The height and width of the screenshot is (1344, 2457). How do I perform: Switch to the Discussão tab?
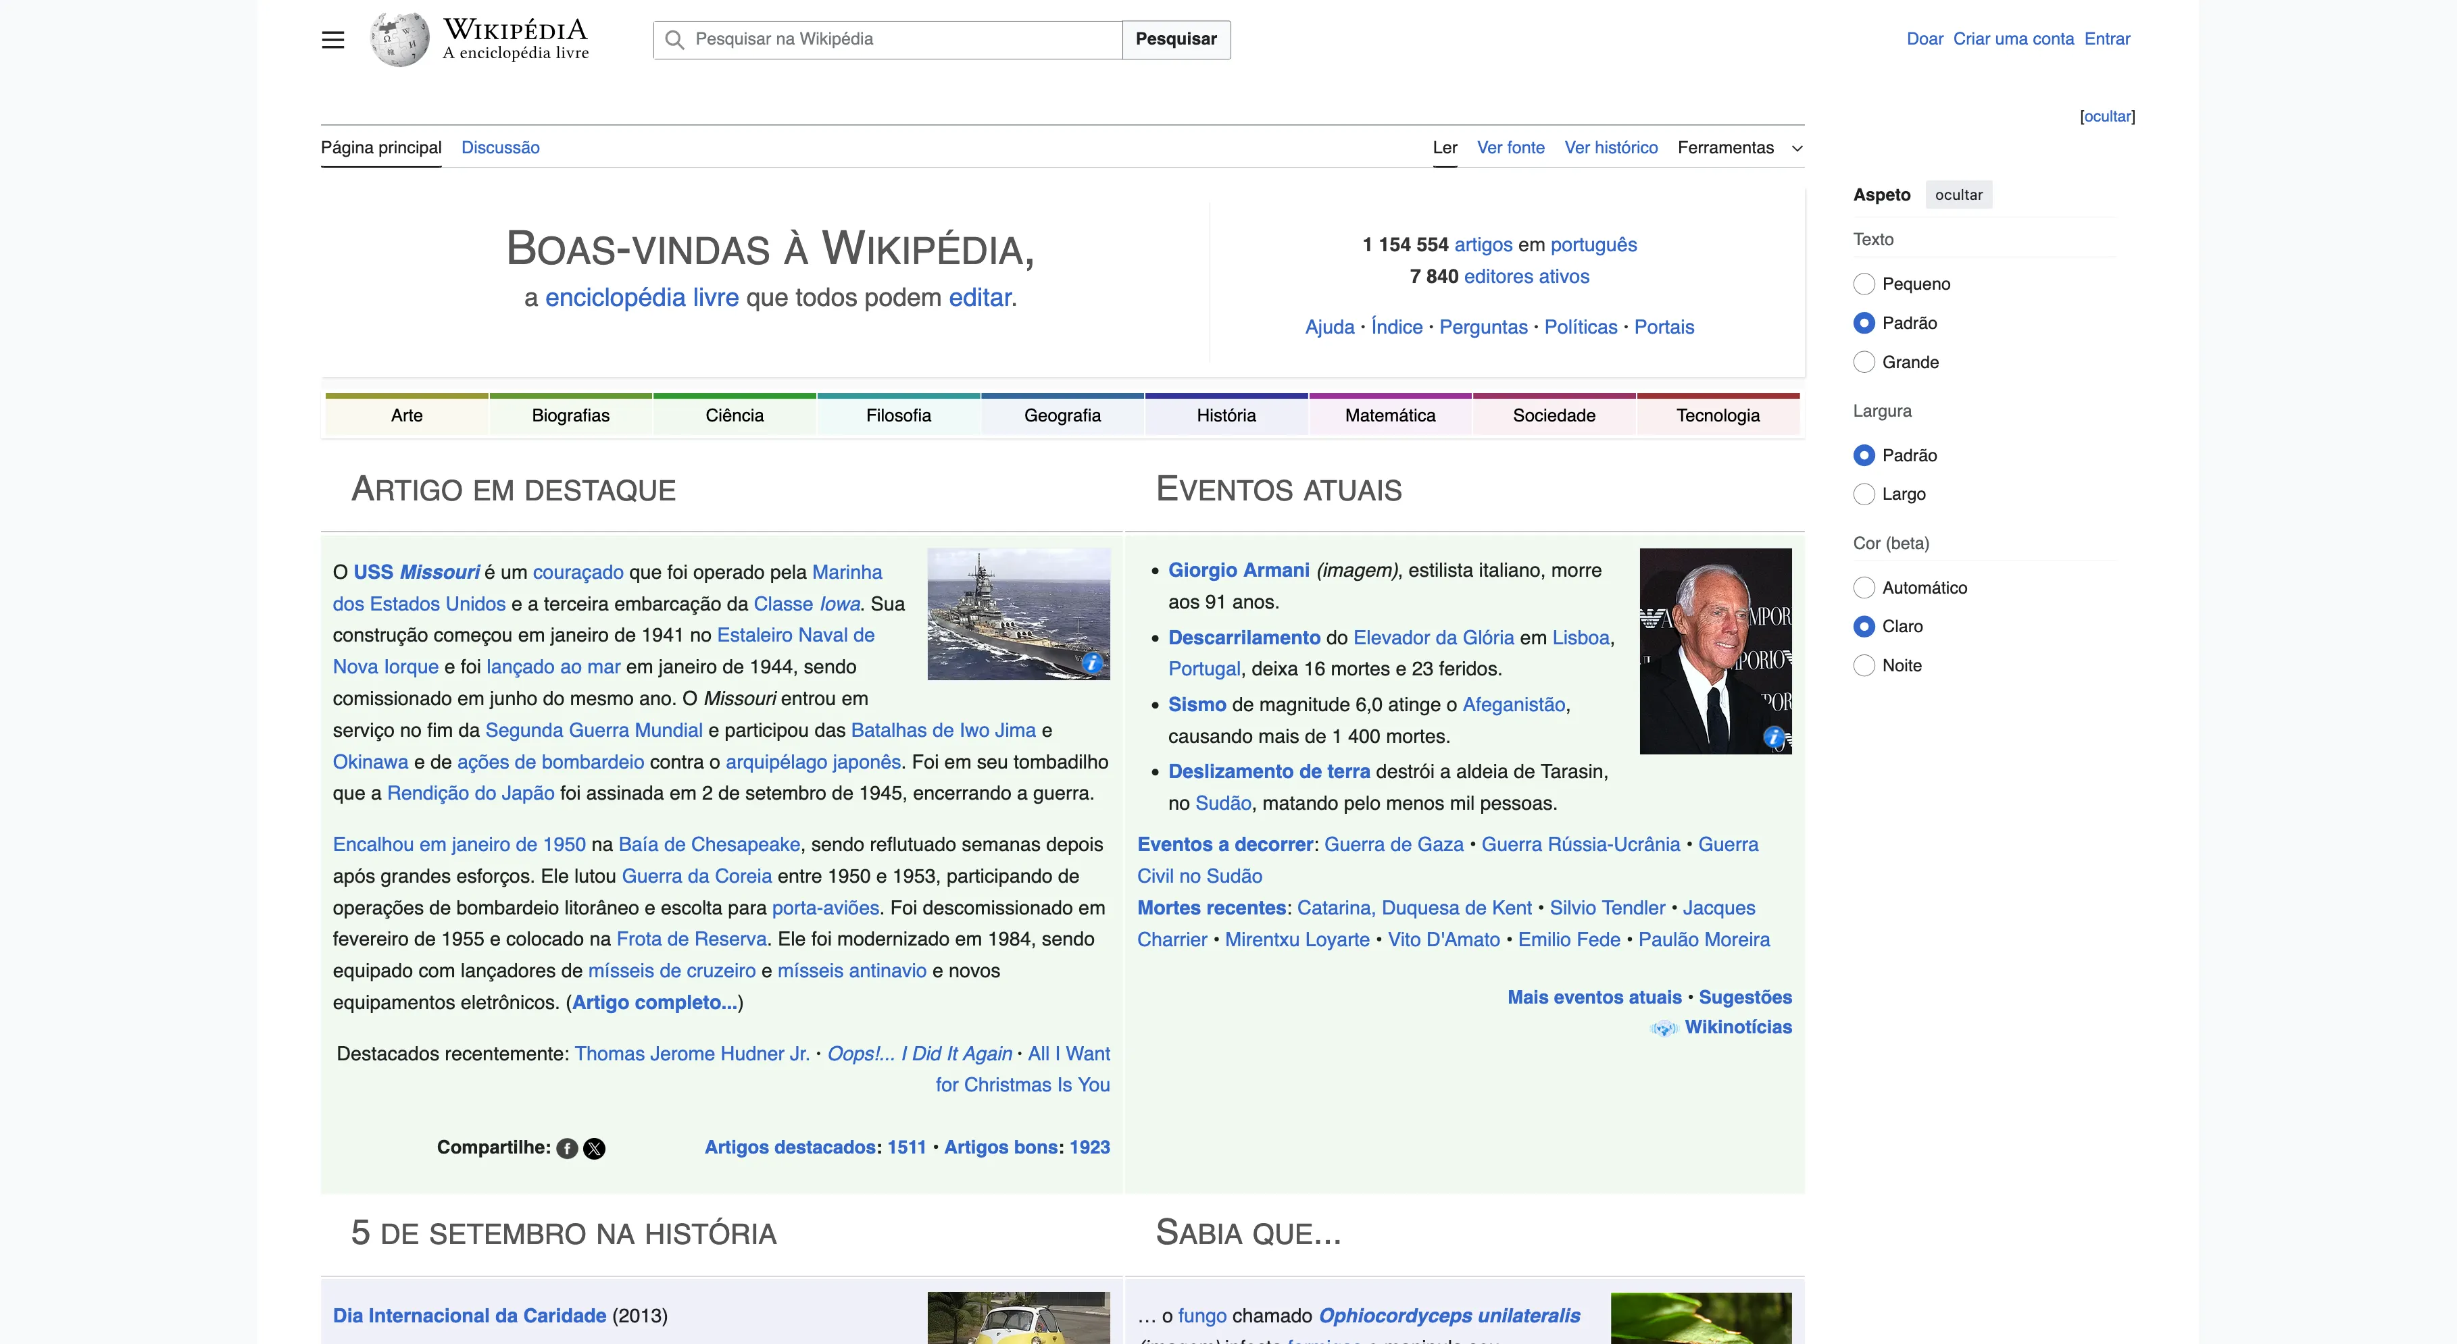click(501, 148)
